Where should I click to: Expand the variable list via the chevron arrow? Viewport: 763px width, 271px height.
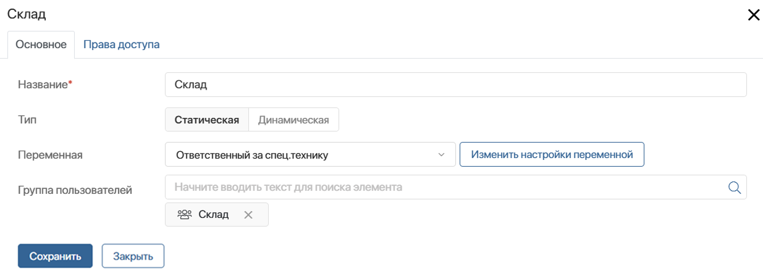441,155
